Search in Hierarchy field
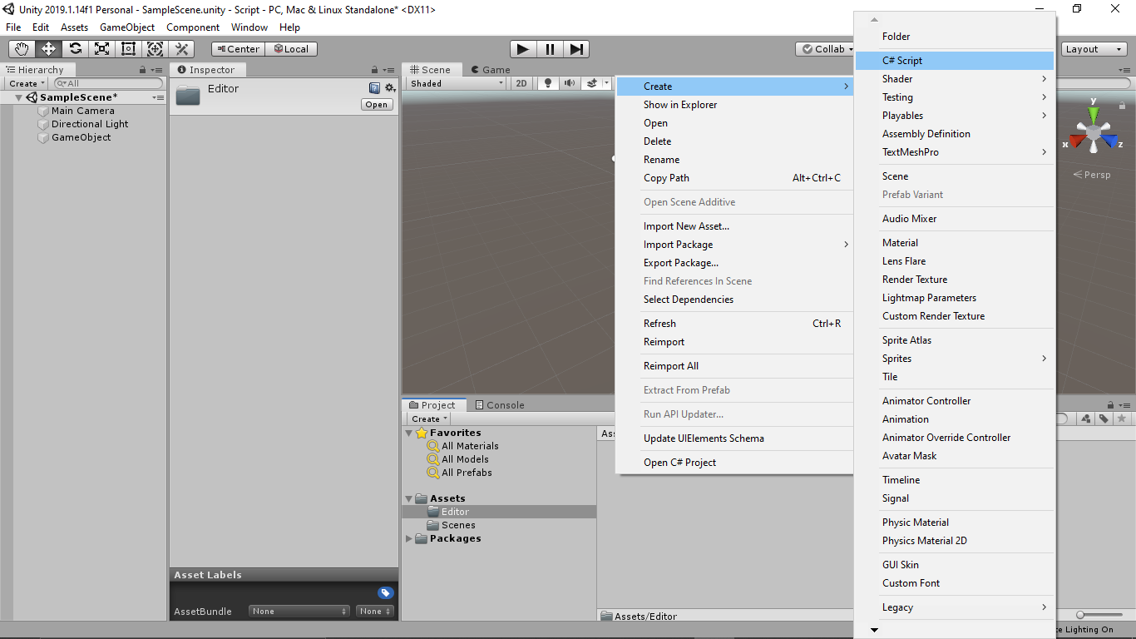The width and height of the screenshot is (1136, 639). pos(108,83)
